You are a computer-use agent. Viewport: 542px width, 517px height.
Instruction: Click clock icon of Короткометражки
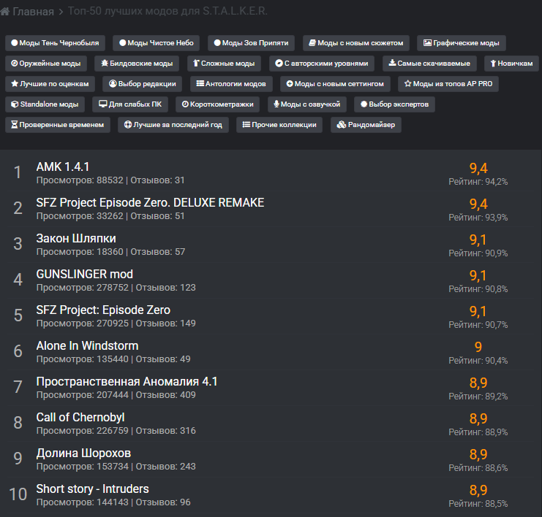185,104
